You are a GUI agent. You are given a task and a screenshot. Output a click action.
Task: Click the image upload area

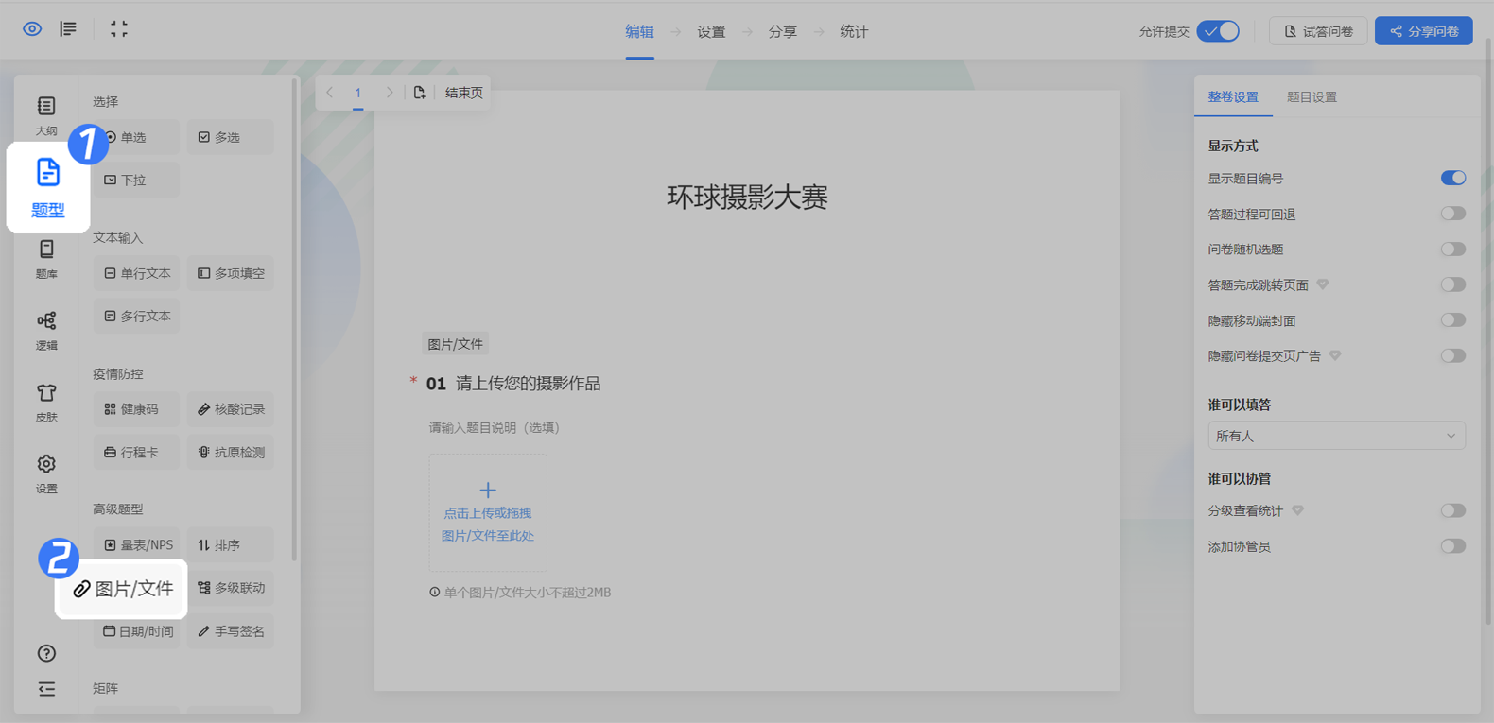tap(487, 512)
